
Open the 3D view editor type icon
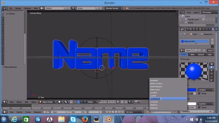[5, 102]
